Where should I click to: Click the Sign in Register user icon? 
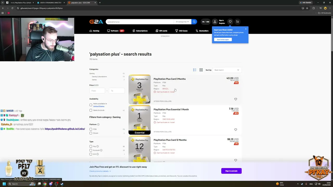pyautogui.click(x=215, y=22)
